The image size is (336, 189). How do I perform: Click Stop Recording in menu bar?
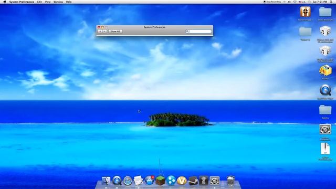[272, 2]
